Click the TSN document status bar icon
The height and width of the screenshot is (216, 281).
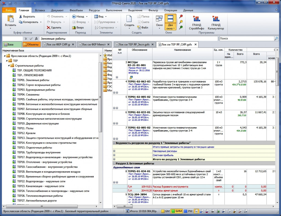pyautogui.click(x=213, y=211)
